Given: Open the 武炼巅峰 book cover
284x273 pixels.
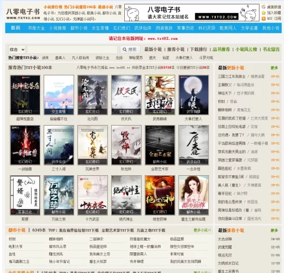Looking at the screenshot, I should [x=160, y=95].
